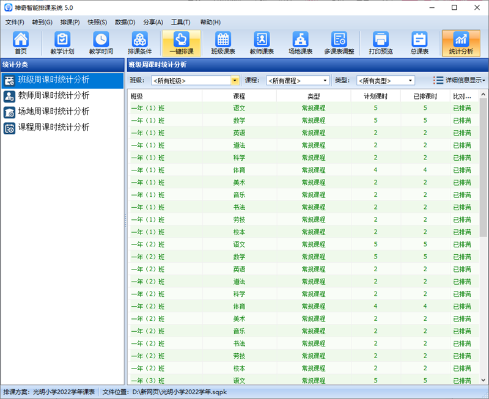Open the 排课(P) menu
Viewport: 489px width, 399px height.
click(70, 22)
